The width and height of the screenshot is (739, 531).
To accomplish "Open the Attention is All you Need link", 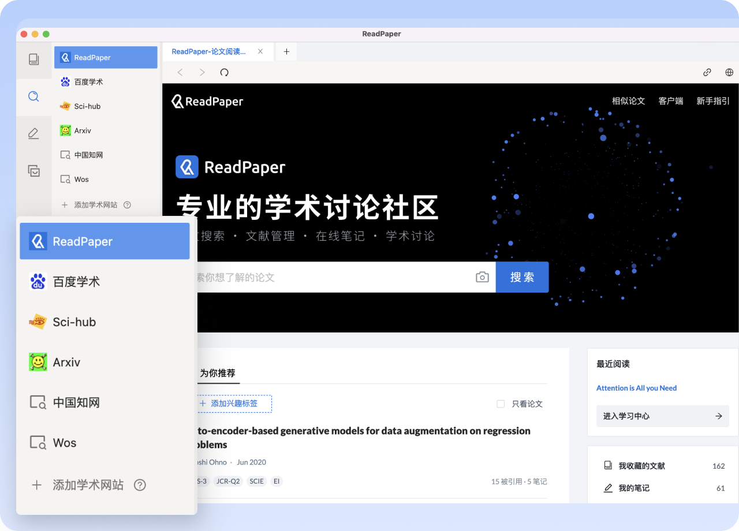I will [636, 388].
